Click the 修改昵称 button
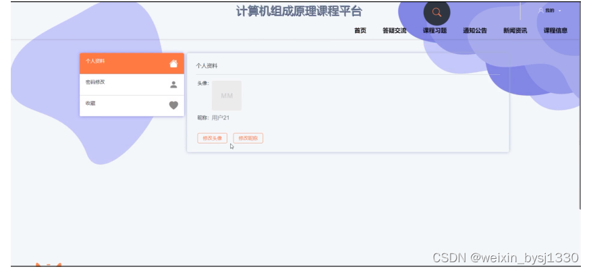This screenshot has width=589, height=271. pyautogui.click(x=248, y=138)
